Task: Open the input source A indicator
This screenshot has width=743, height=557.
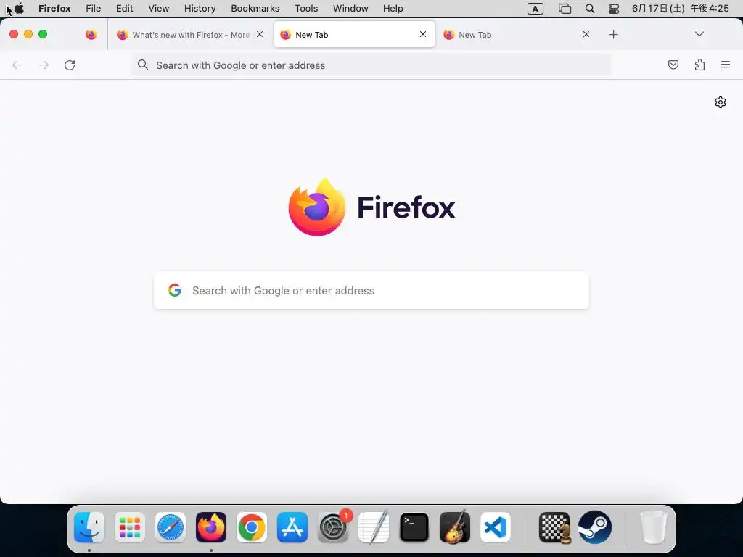Action: point(535,9)
